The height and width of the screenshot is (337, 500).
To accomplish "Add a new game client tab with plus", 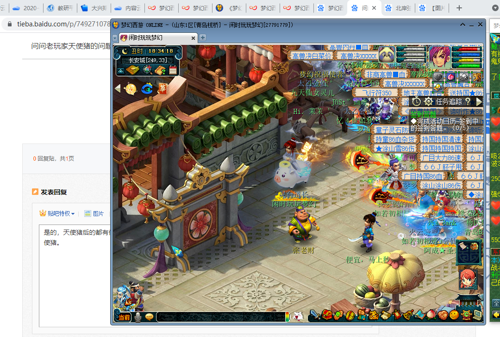I will tap(202, 37).
